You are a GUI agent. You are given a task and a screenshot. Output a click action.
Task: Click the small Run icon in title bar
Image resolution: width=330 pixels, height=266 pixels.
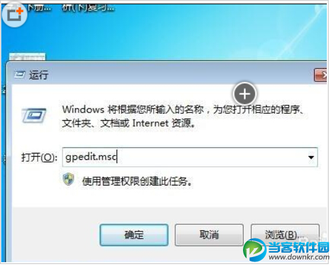[20, 75]
